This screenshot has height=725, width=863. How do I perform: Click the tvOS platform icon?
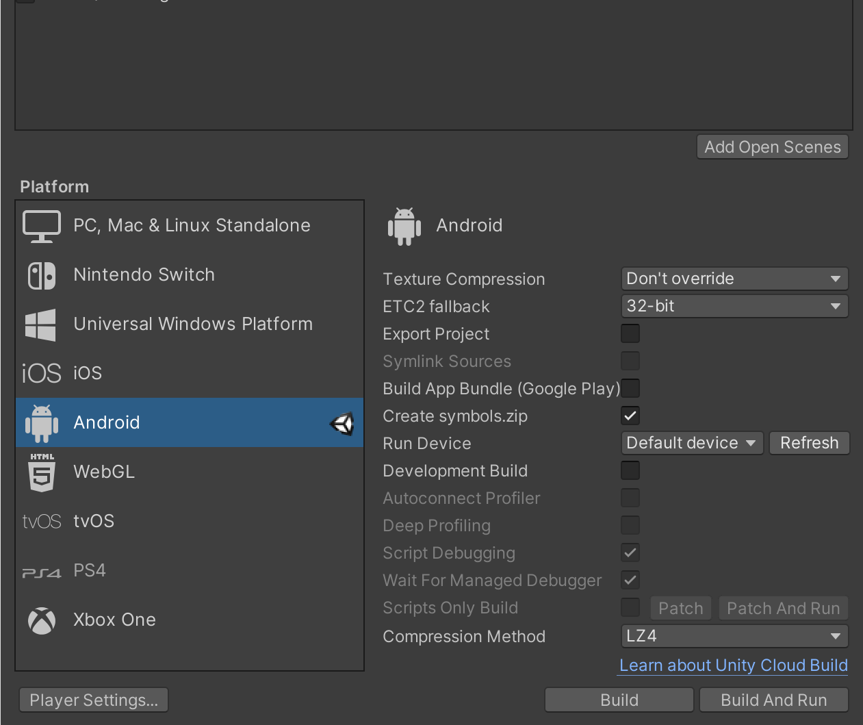point(42,522)
